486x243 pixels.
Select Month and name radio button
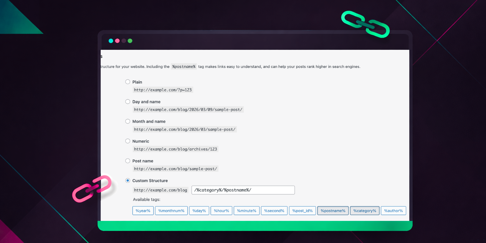128,121
